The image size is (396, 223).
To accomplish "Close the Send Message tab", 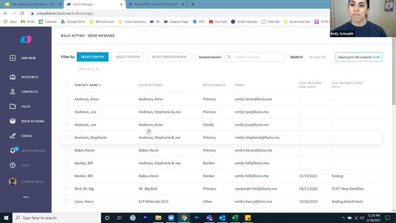I will (121, 4).
